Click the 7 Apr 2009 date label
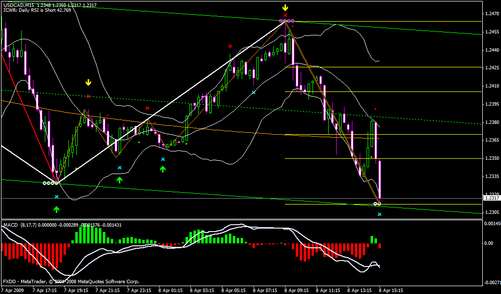This screenshot has height=294, width=501. 12,291
